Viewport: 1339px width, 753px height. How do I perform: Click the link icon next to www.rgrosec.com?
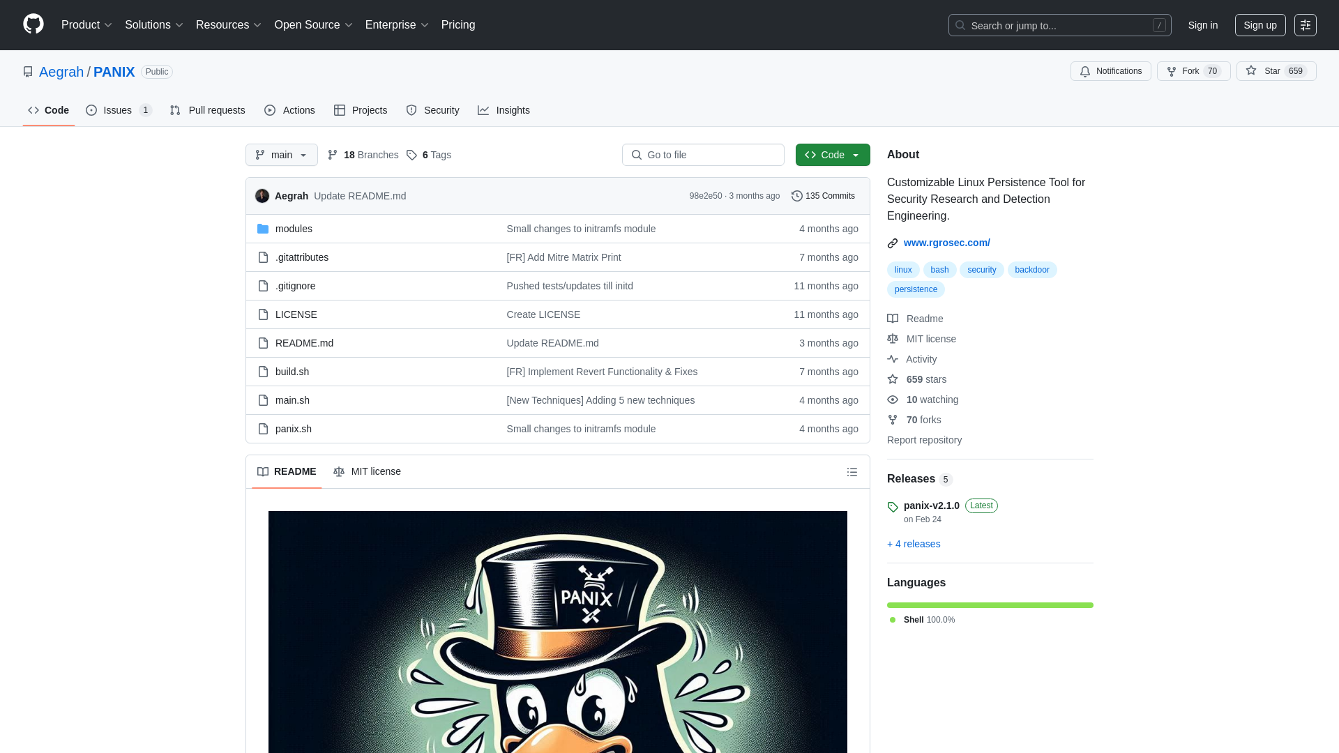(x=893, y=243)
